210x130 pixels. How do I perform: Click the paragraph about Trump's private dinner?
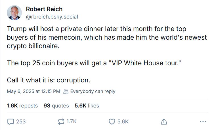pyautogui.click(x=107, y=37)
